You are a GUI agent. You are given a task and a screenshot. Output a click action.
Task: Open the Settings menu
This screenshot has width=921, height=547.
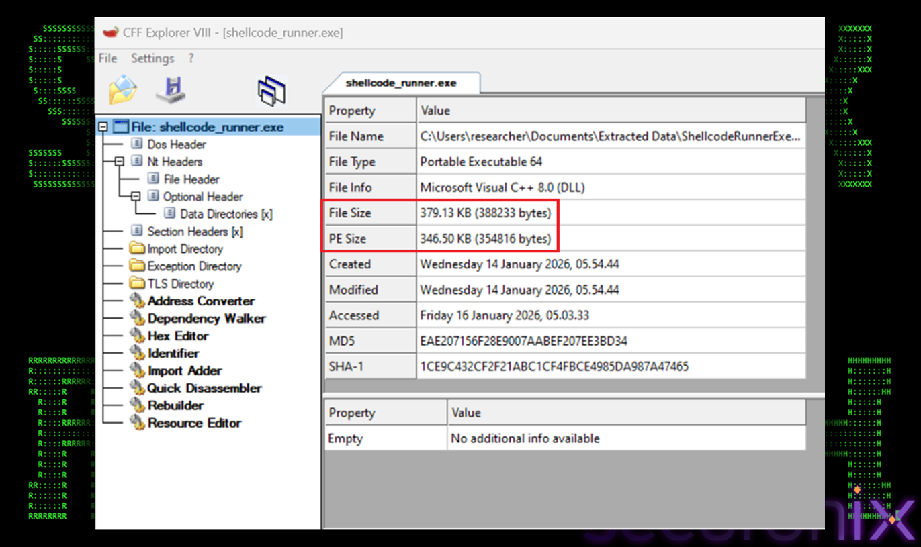tap(152, 58)
